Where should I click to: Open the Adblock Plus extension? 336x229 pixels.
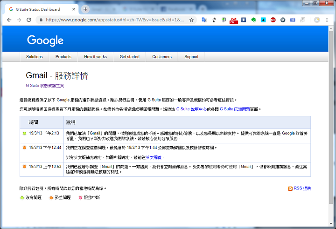click(273, 20)
